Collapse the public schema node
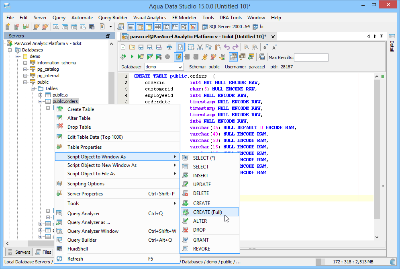The width and height of the screenshot is (400, 269). (x=25, y=82)
